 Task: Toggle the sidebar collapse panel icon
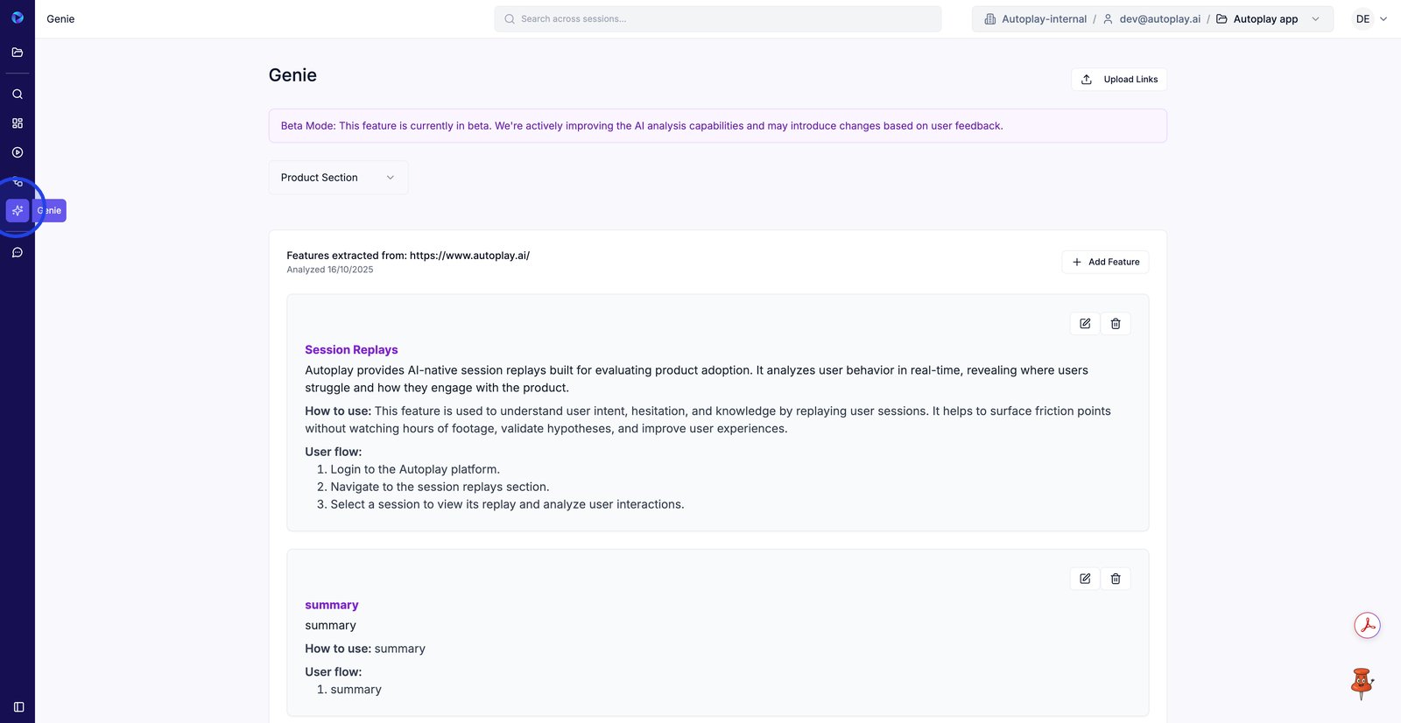click(x=18, y=707)
